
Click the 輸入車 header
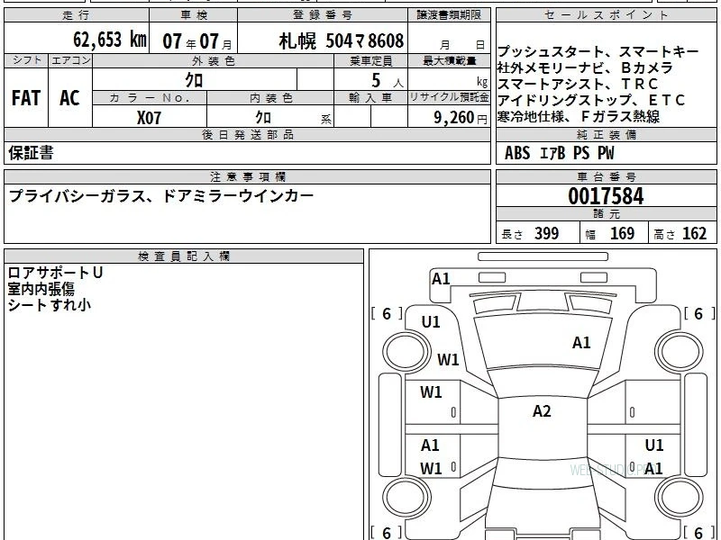(x=370, y=98)
